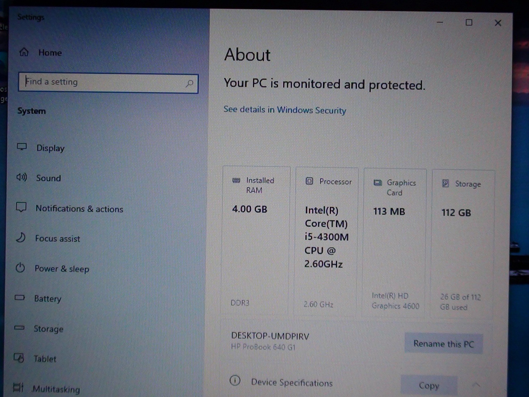The height and width of the screenshot is (397, 529).
Task: Click the 26 GB of 112 GB used text
Action: pos(460,302)
